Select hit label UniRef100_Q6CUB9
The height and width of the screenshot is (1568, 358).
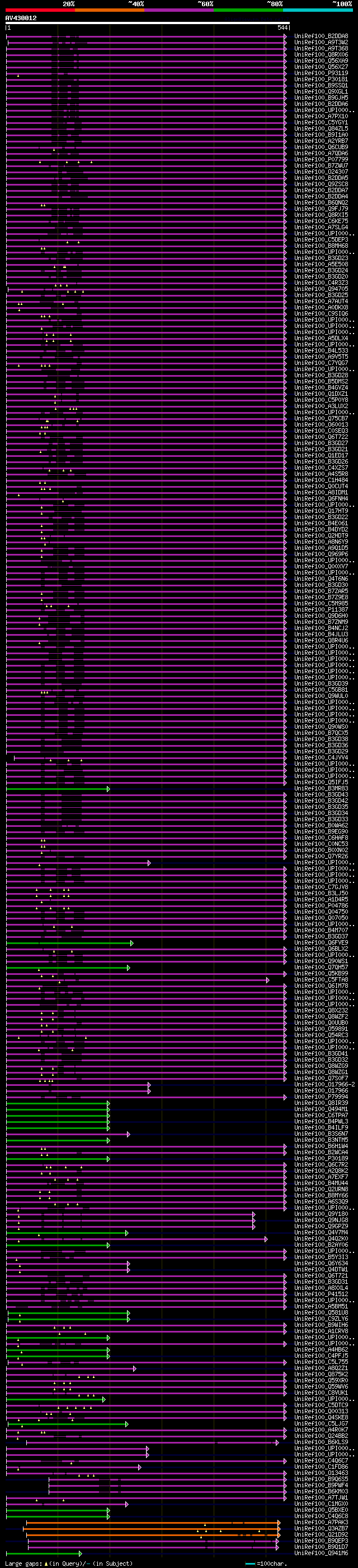[x=321, y=147]
